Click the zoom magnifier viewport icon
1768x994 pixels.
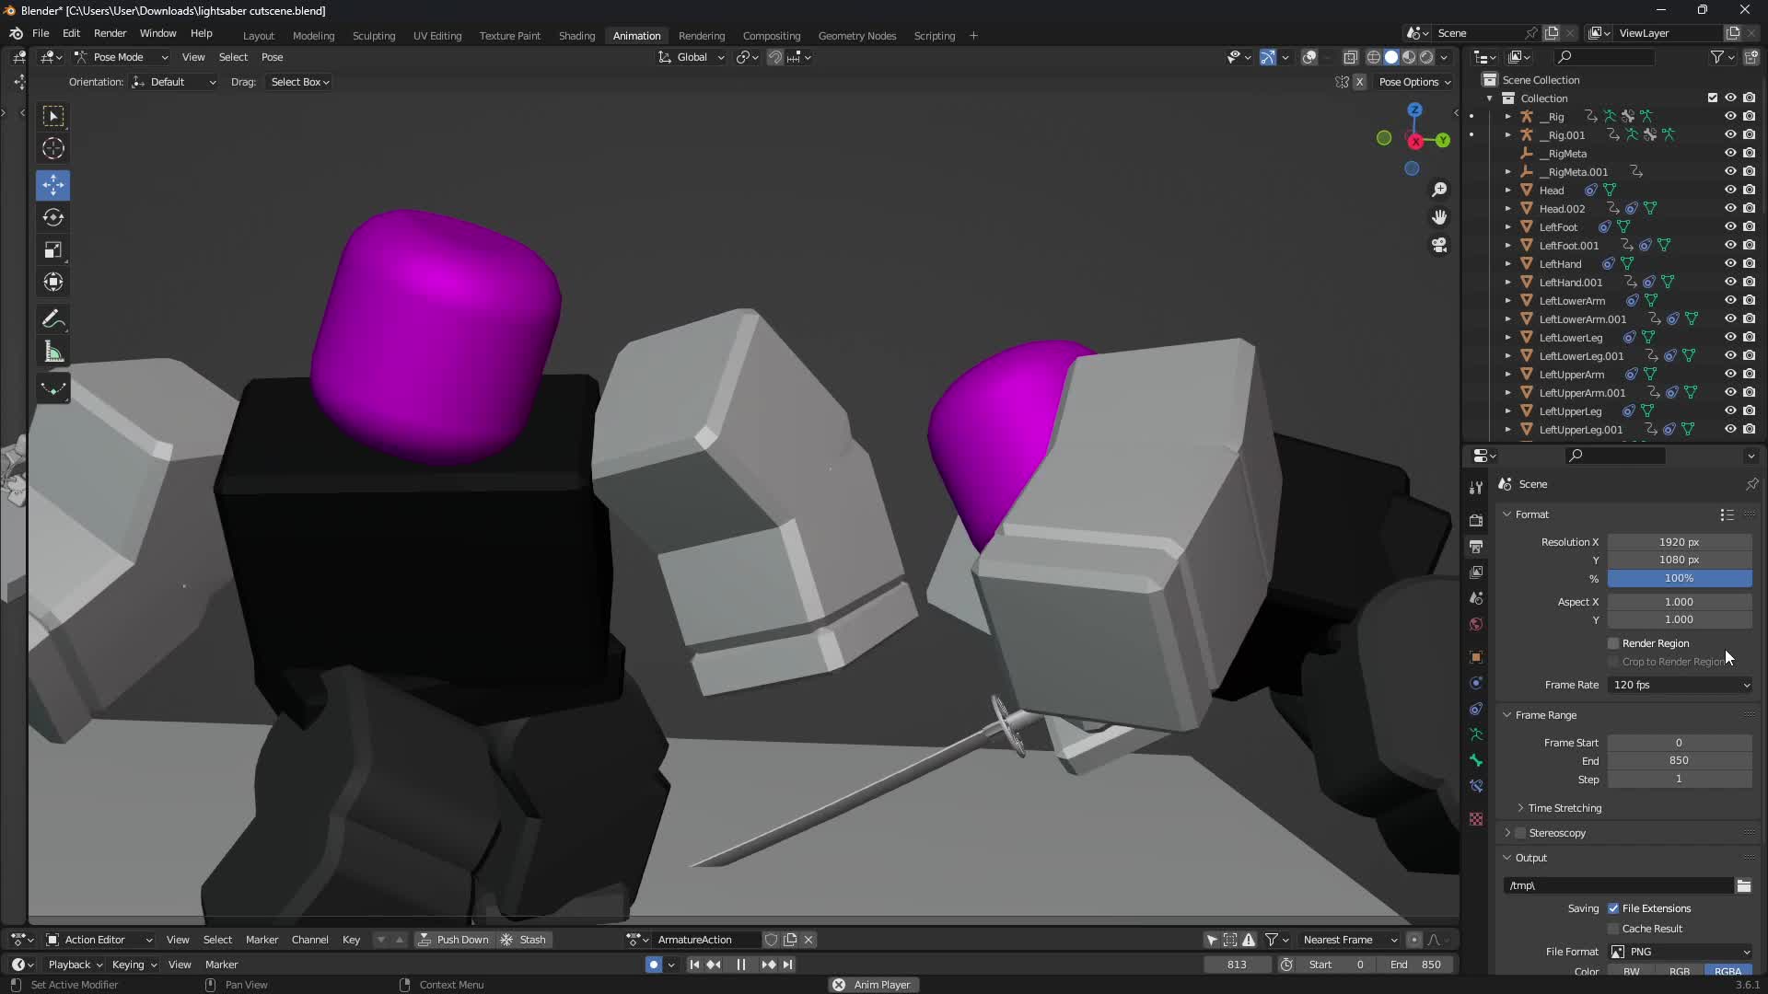[1439, 190]
